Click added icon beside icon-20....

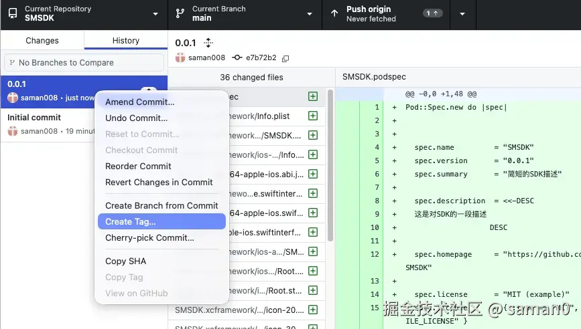pos(313,310)
